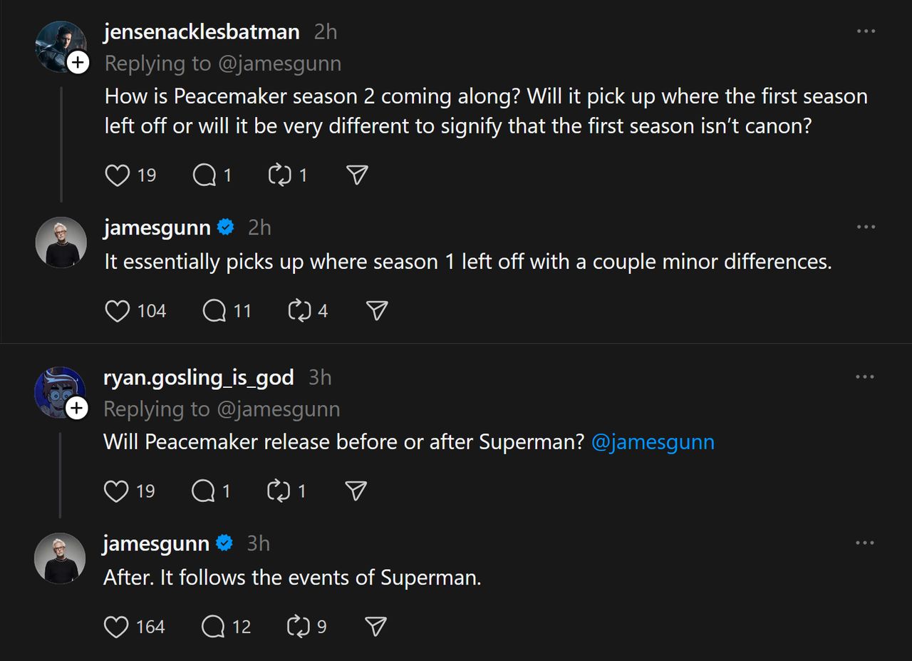
Task: Open more options for jensenacklesbatman's post
Action: [x=866, y=31]
